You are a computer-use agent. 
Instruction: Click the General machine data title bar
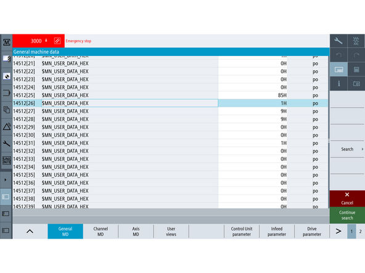click(x=171, y=52)
